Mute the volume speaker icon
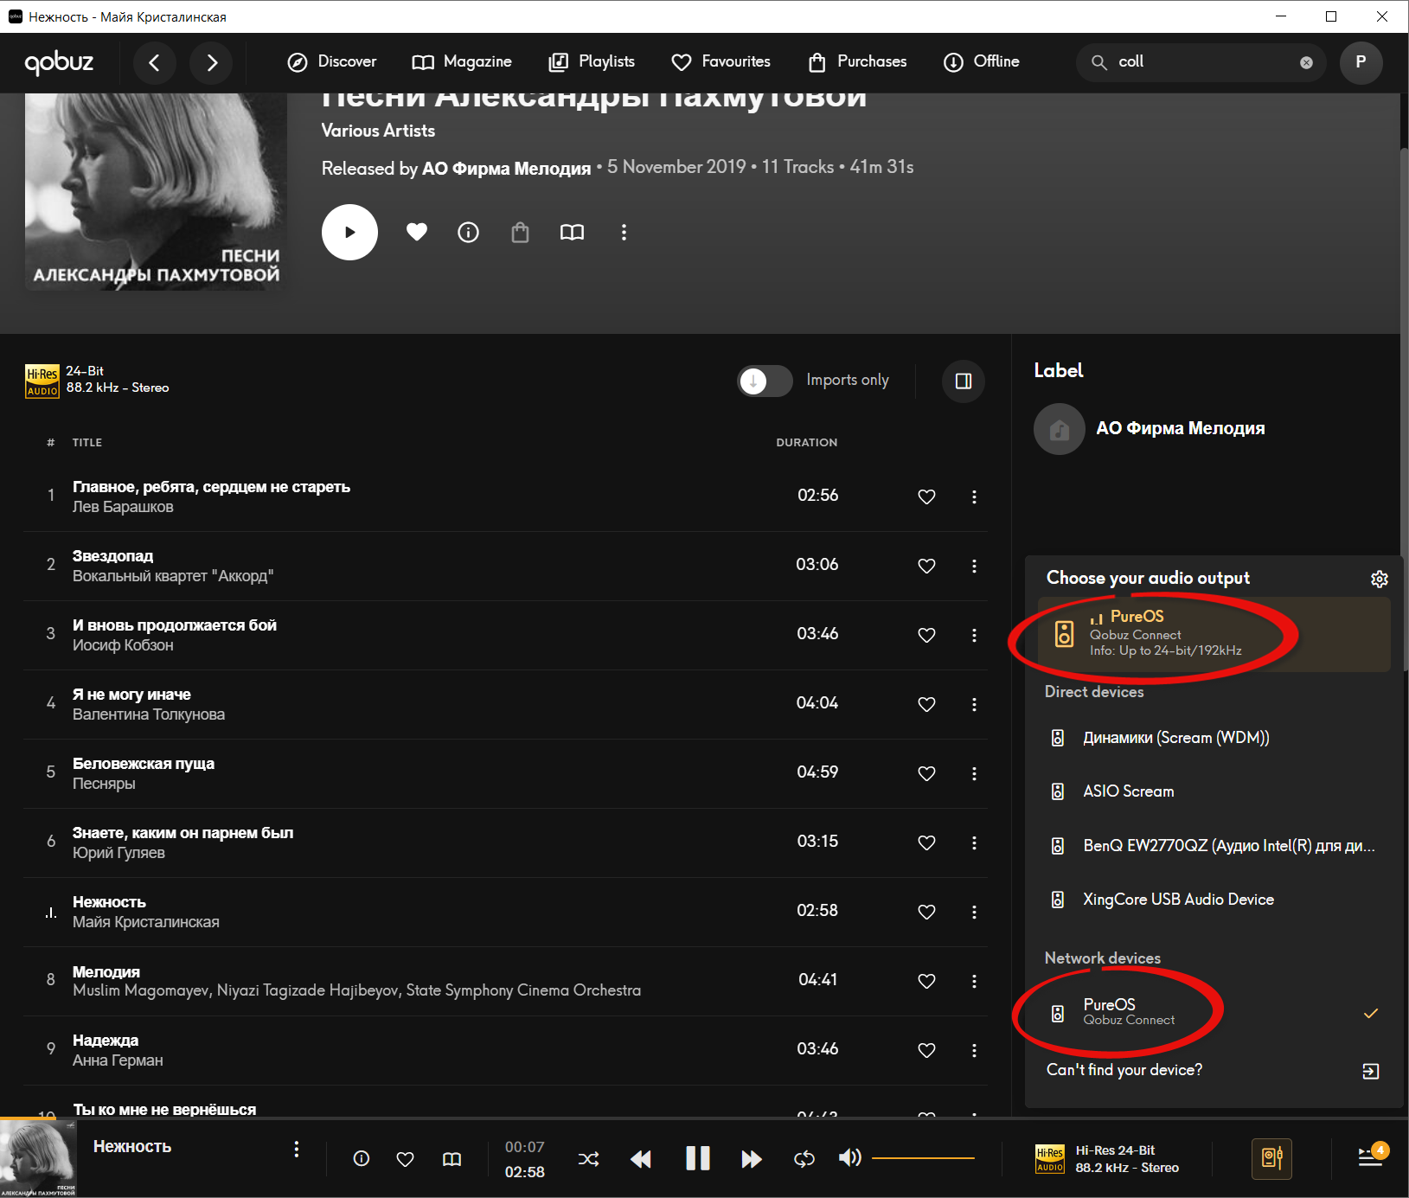Screen dimensions: 1409x1198 coord(849,1157)
